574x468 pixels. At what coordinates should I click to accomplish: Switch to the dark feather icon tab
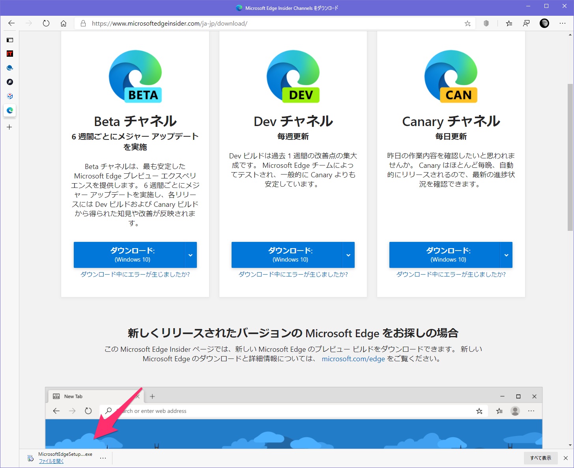click(10, 82)
